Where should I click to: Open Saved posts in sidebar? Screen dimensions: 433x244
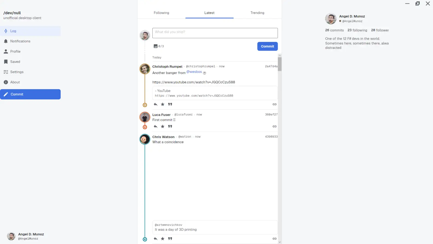click(x=30, y=62)
